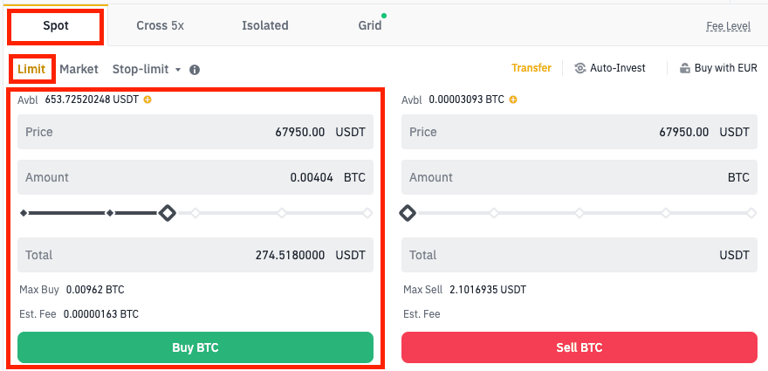The height and width of the screenshot is (371, 768).
Task: Select the Market order type
Action: coord(79,68)
